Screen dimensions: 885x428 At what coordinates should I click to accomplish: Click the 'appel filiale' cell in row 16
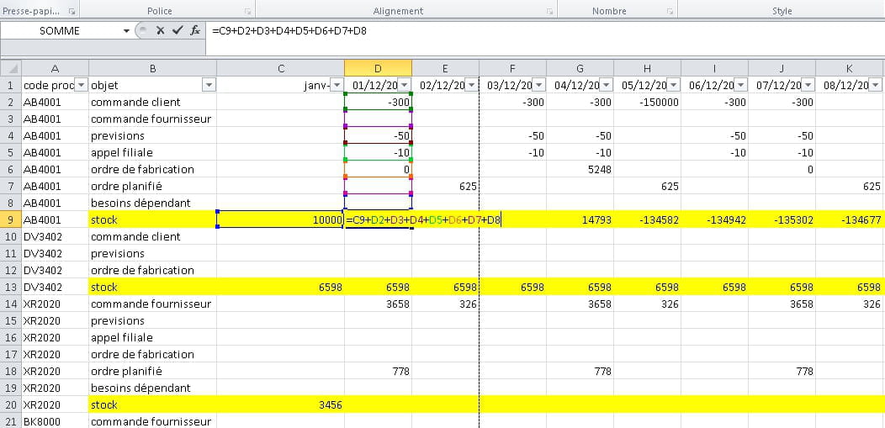tap(153, 337)
